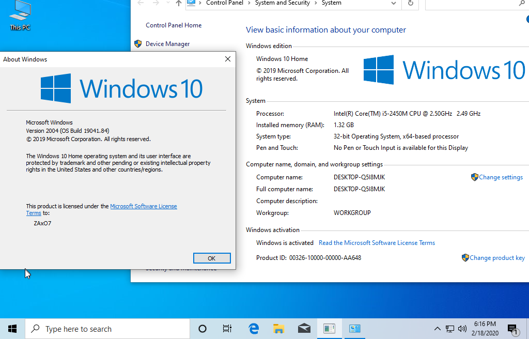
Task: Open the This PC desktop icon
Action: (x=20, y=16)
